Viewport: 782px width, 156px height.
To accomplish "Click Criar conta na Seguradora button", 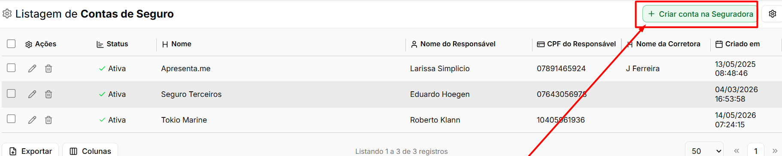I will click(x=700, y=14).
